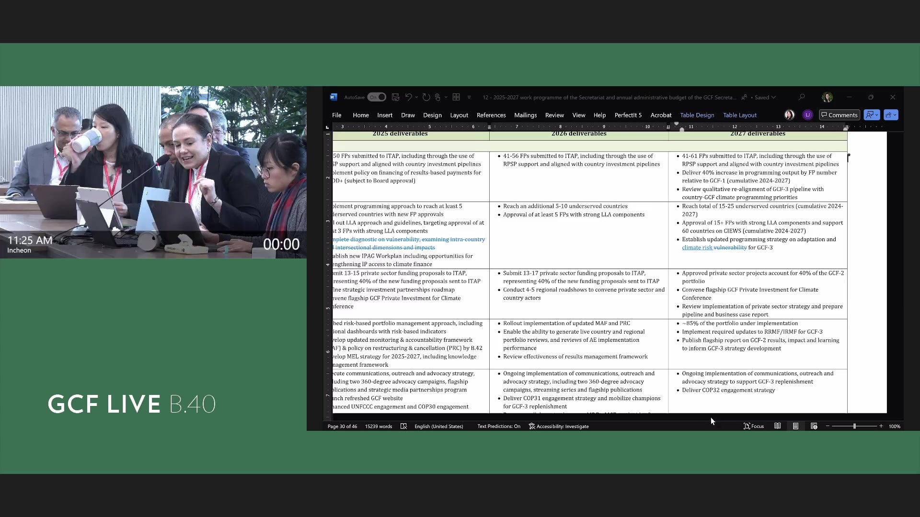Screen dimensions: 920x517
Task: Click the Word application logo
Action: point(333,97)
